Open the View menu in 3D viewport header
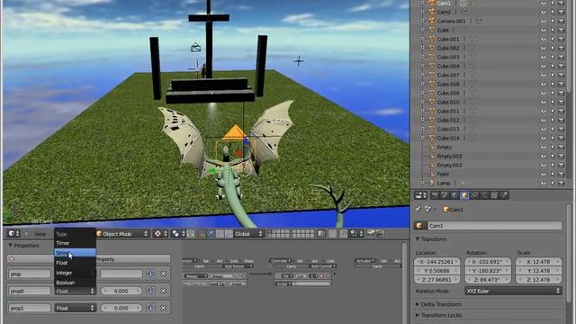Viewport: 576px width, 324px height. 40,234
